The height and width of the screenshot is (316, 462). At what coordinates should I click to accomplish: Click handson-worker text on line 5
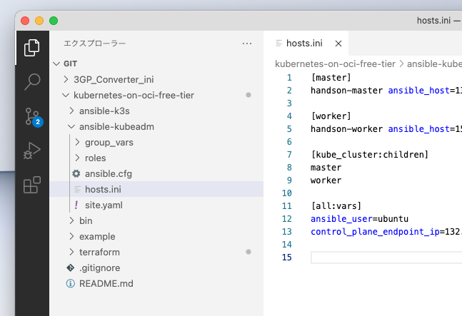[346, 129]
